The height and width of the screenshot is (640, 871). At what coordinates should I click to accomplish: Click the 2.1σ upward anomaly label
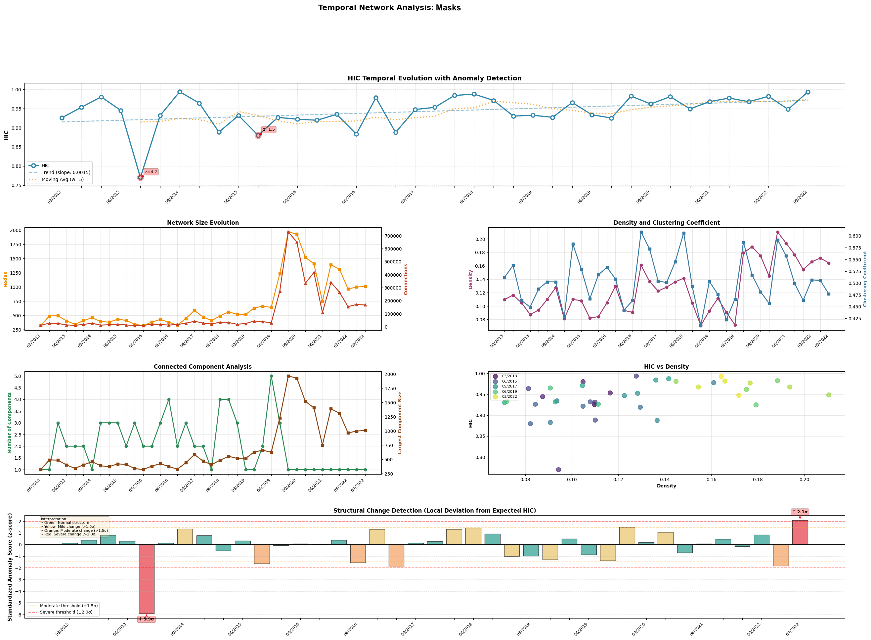click(x=800, y=512)
